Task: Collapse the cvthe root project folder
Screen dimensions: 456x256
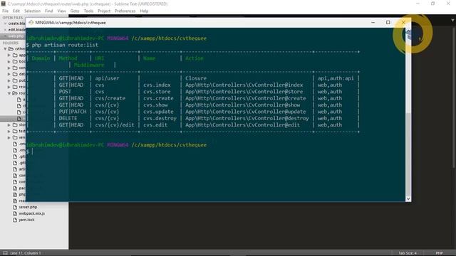Action: tap(5, 49)
